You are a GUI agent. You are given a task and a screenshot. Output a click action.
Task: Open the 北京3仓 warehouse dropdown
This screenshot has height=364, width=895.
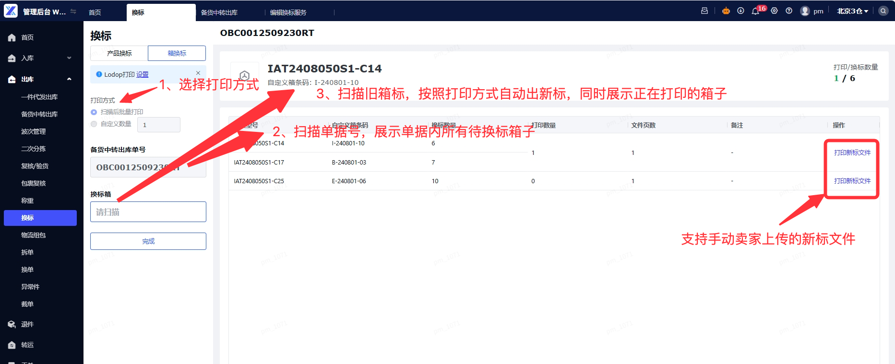853,11
